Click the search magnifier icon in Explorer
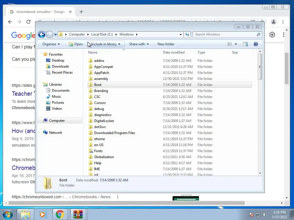 click(x=259, y=34)
